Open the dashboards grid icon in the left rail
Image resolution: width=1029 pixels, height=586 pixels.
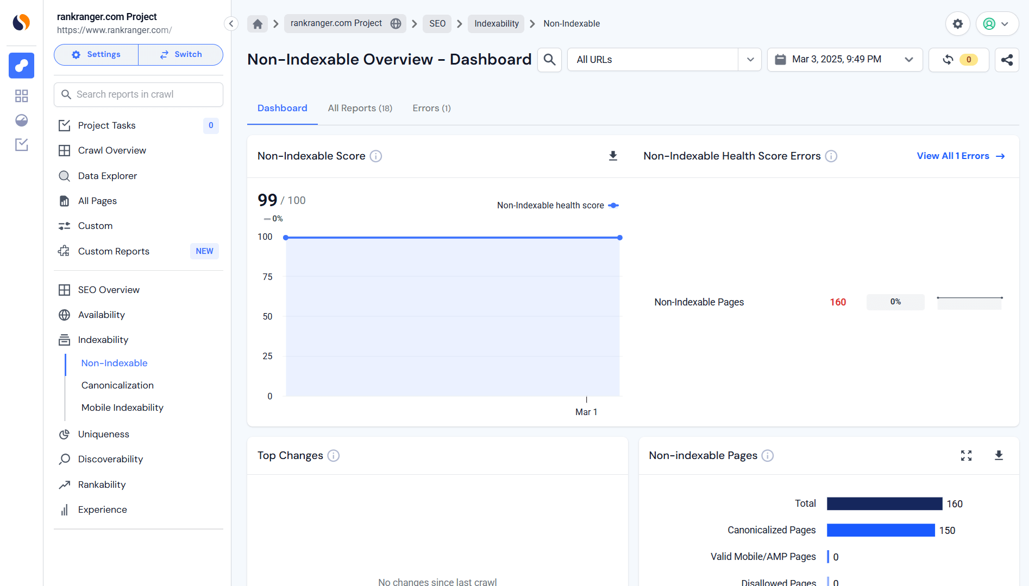pos(21,95)
